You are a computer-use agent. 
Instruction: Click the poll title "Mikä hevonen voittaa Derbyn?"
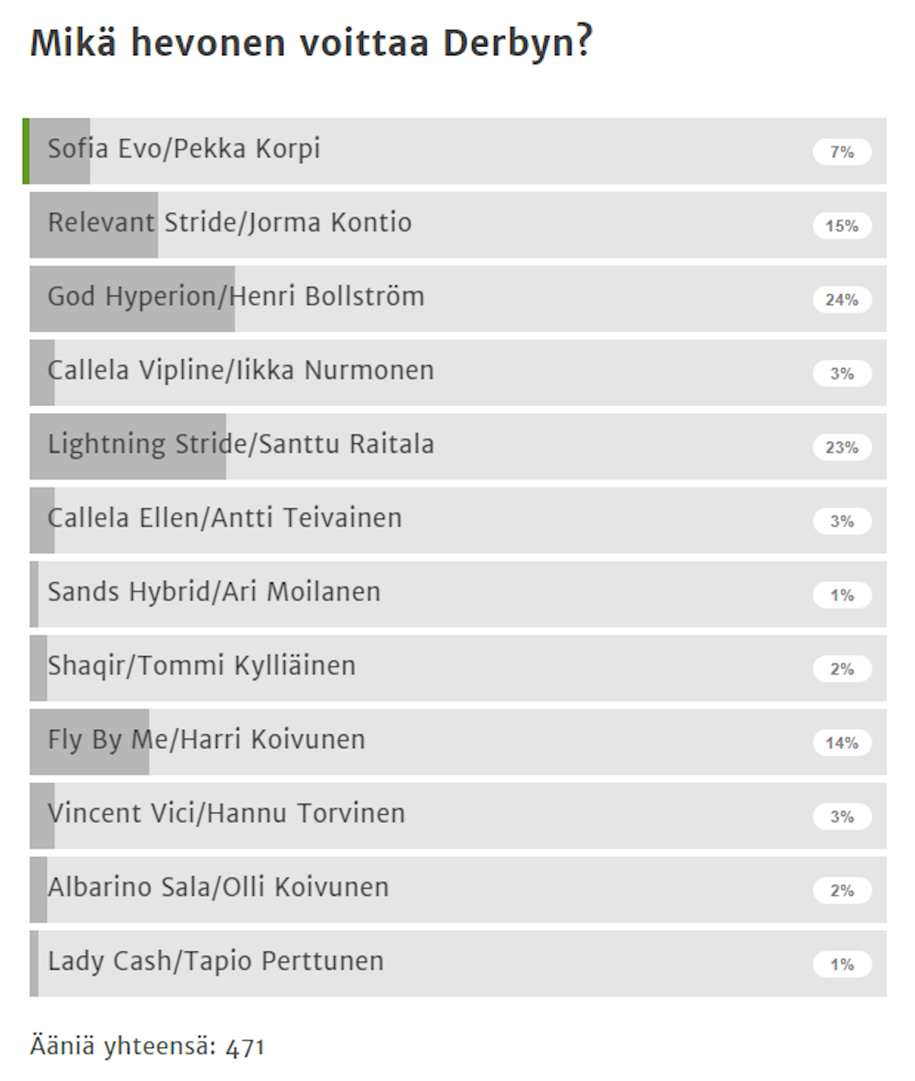[311, 43]
